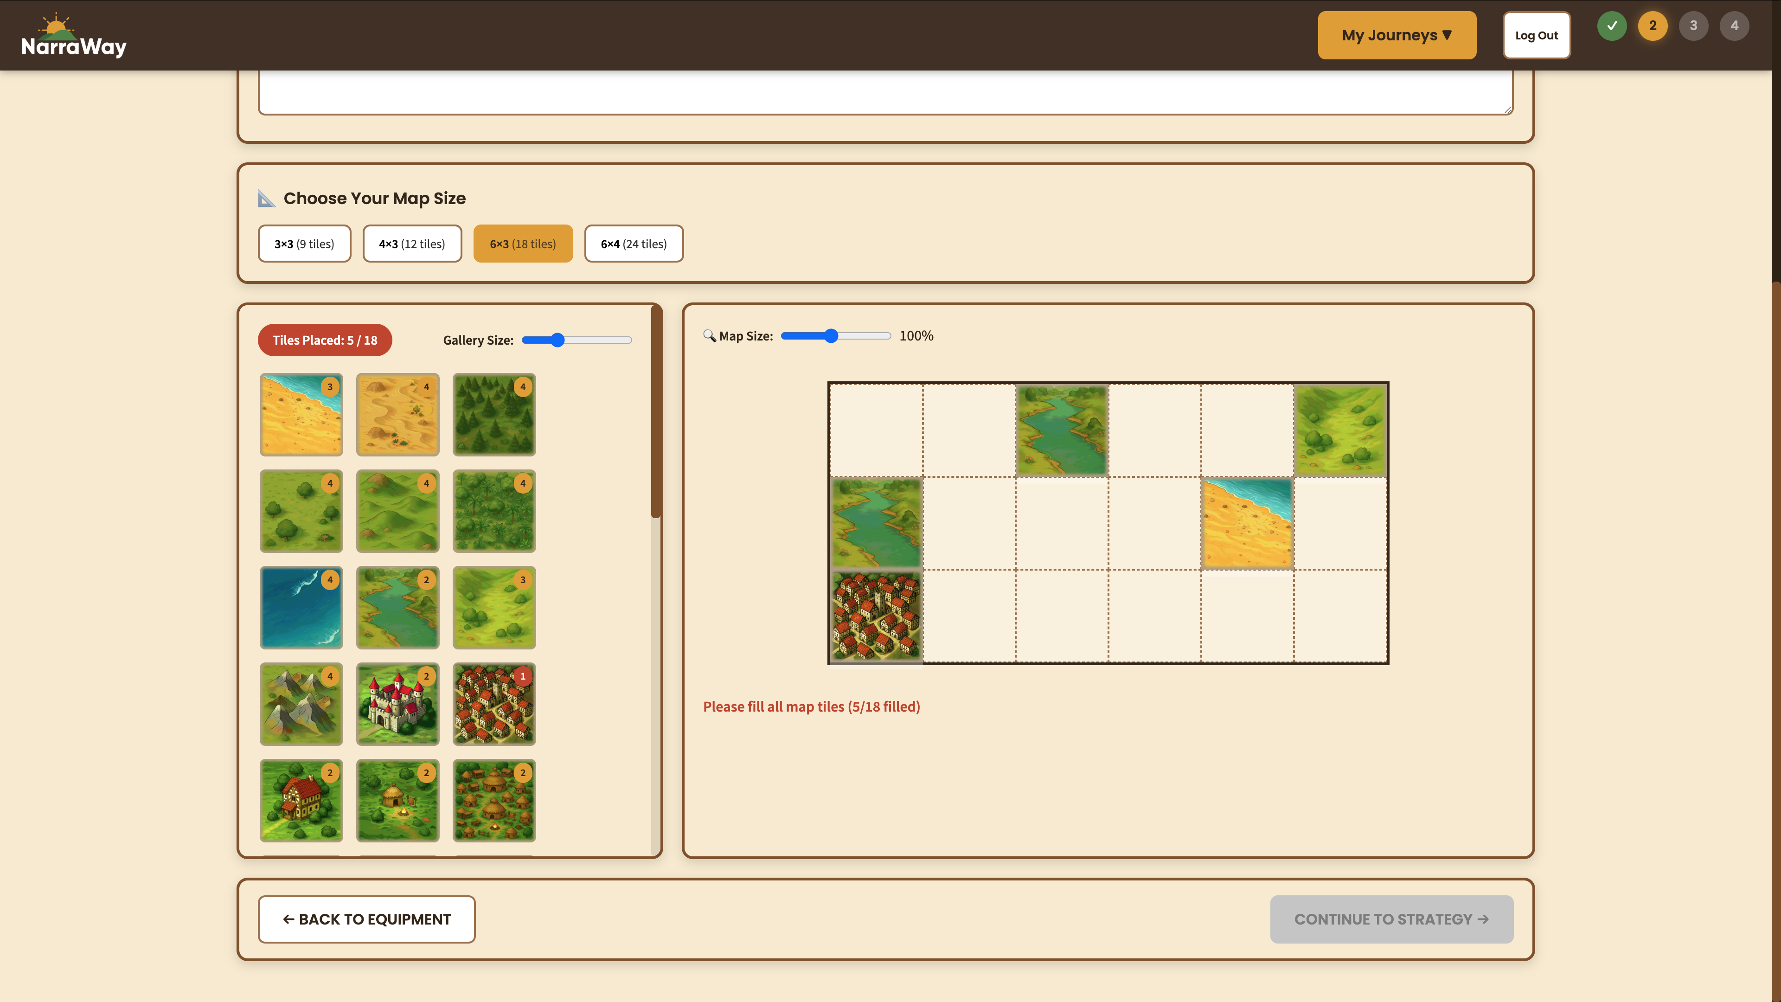
Task: Click the step 2 indicator in the header
Action: point(1653,26)
